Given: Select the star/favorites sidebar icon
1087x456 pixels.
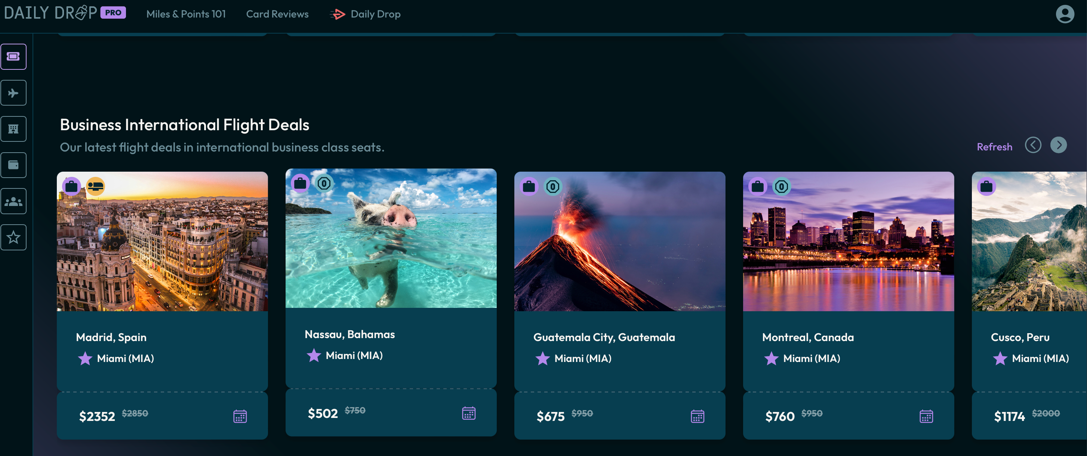Looking at the screenshot, I should pyautogui.click(x=14, y=237).
